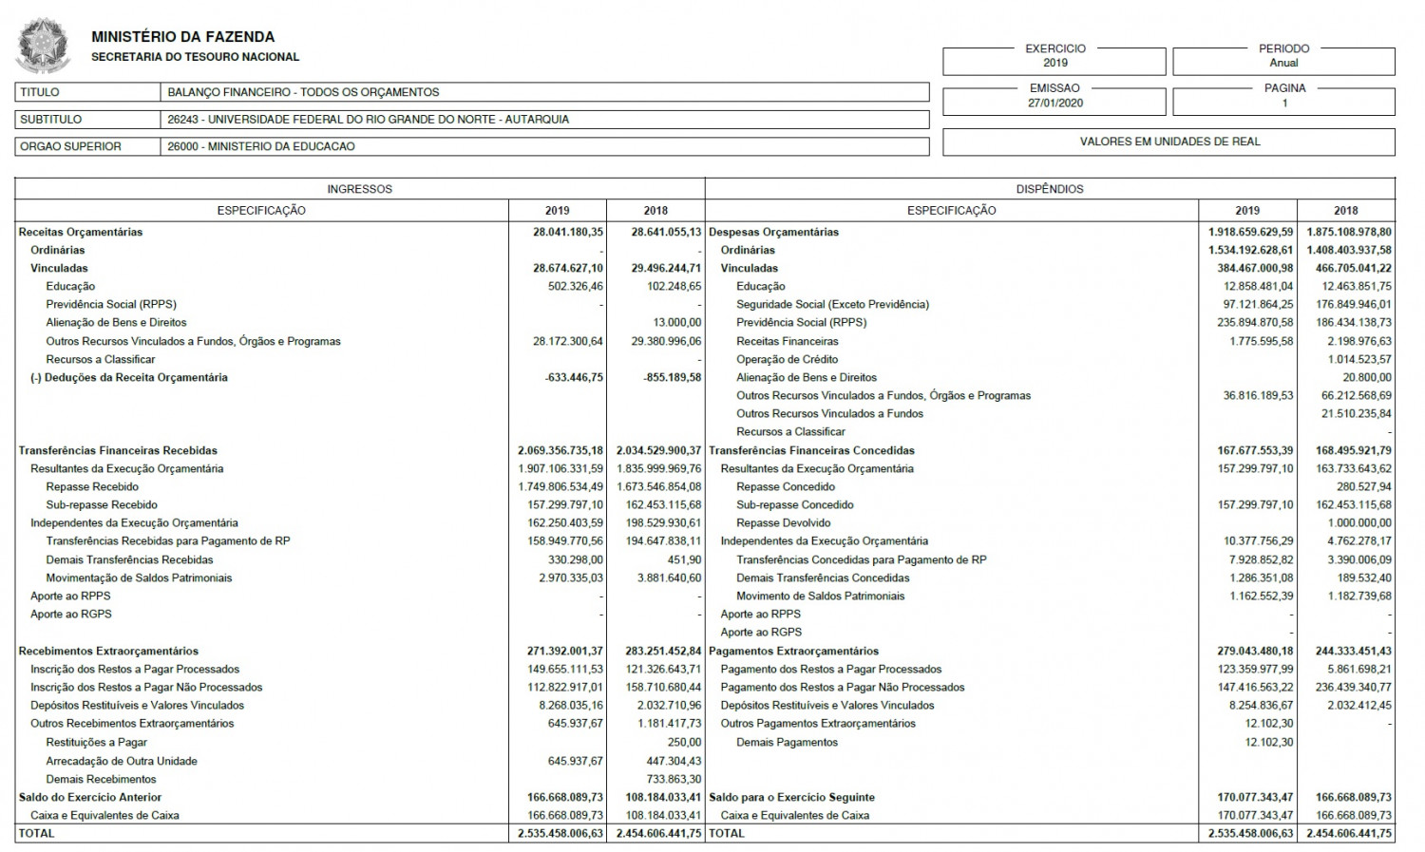This screenshot has height=852, width=1425.
Task: Click the 'DISPÊNDIOS' section header
Action: [1050, 189]
